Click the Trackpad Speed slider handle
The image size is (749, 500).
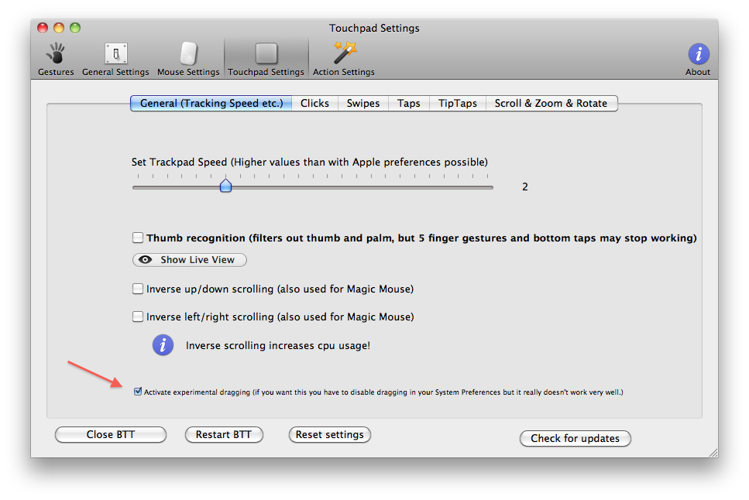(225, 187)
